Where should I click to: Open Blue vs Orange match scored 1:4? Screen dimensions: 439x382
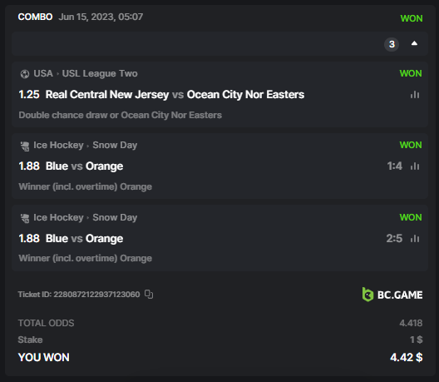pyautogui.click(x=84, y=166)
